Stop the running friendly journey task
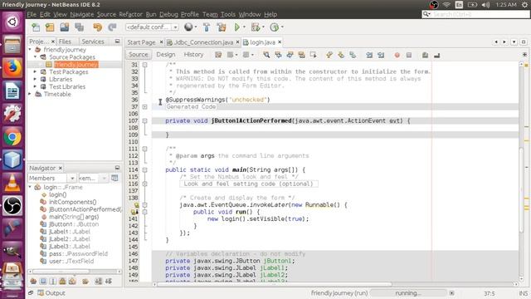 point(451,293)
